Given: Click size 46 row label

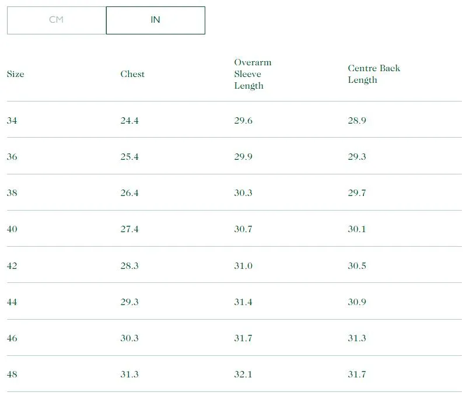Looking at the screenshot, I should pos(12,338).
